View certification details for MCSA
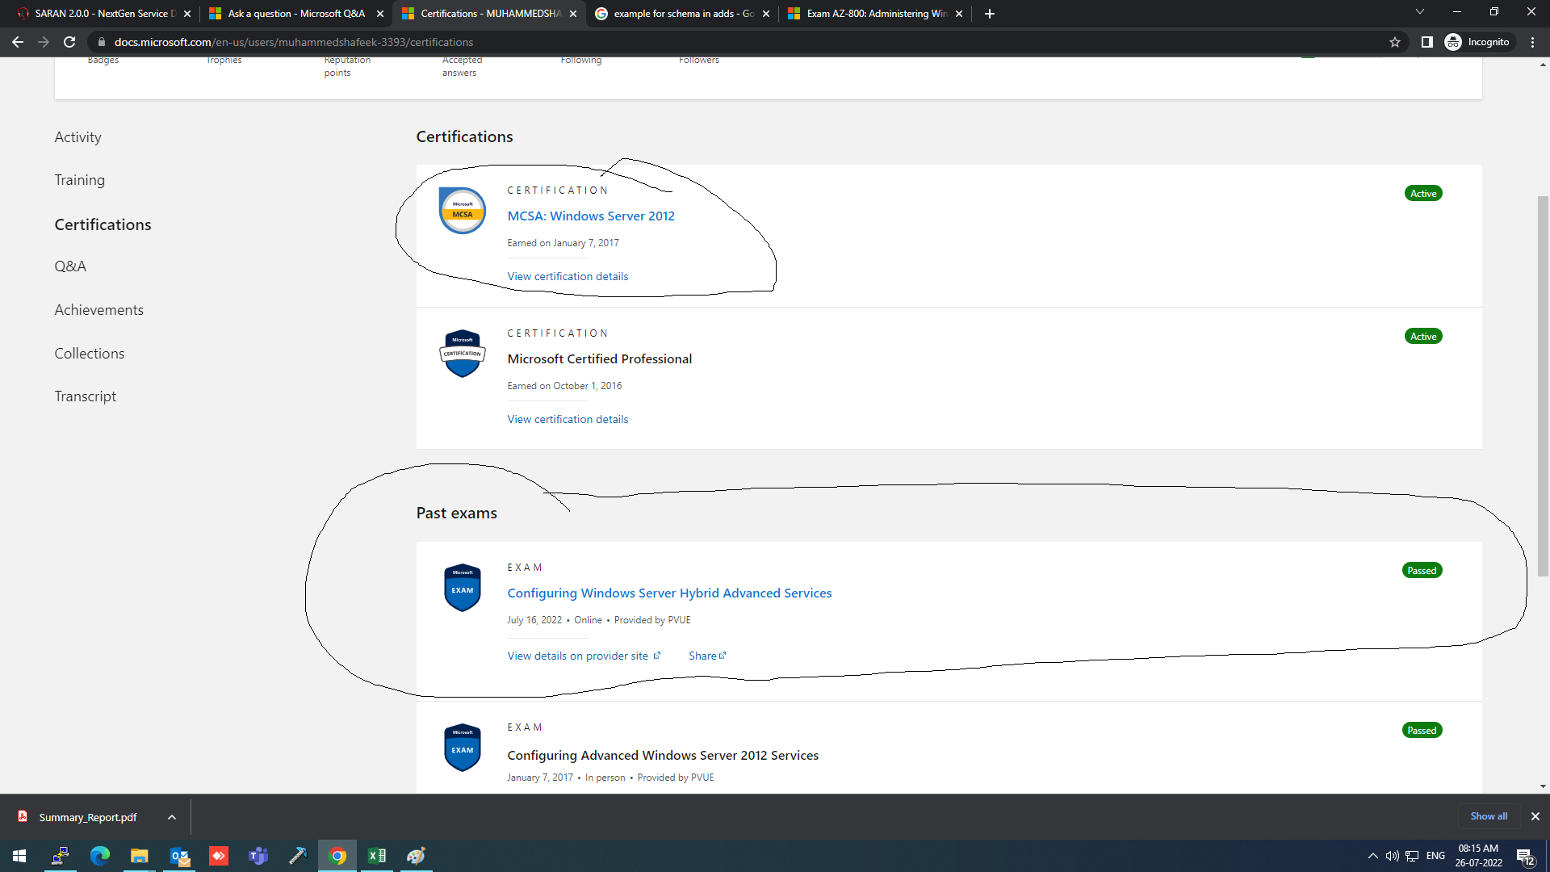Screen dimensions: 1550x872 pyautogui.click(x=568, y=276)
